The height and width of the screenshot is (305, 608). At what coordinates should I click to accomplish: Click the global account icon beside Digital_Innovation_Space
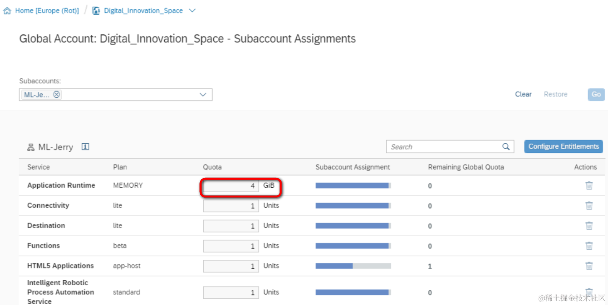coord(96,11)
